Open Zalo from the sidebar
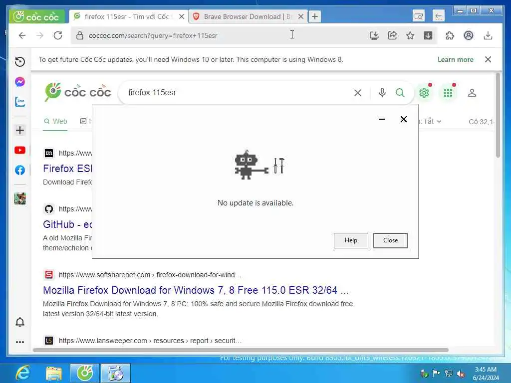 [20, 102]
